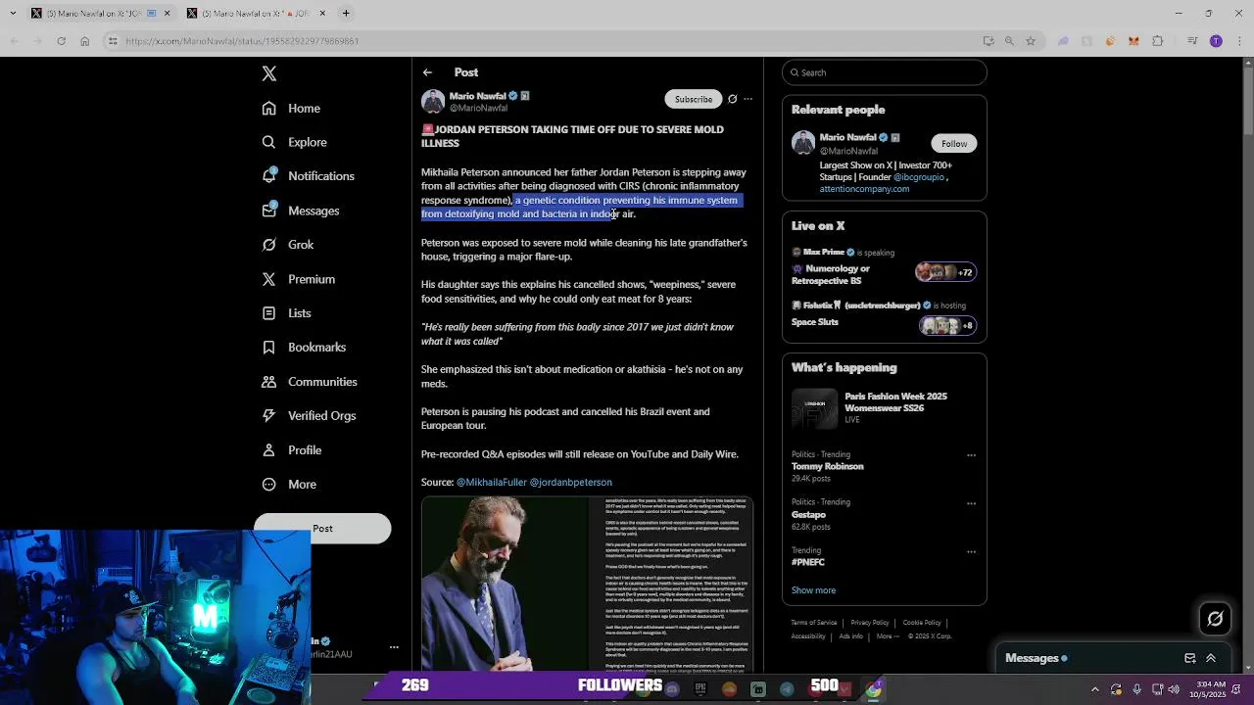This screenshot has height=705, width=1254.
Task: Click the Communities icon in sidebar
Action: tap(269, 382)
